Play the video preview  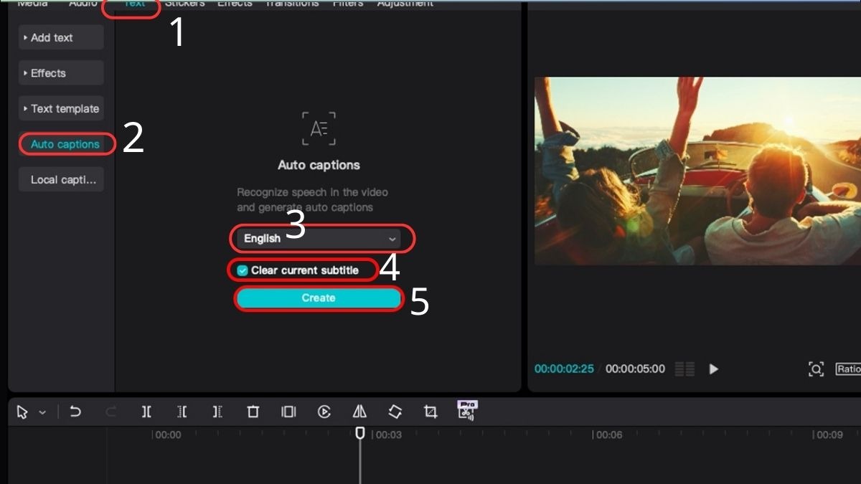[713, 369]
